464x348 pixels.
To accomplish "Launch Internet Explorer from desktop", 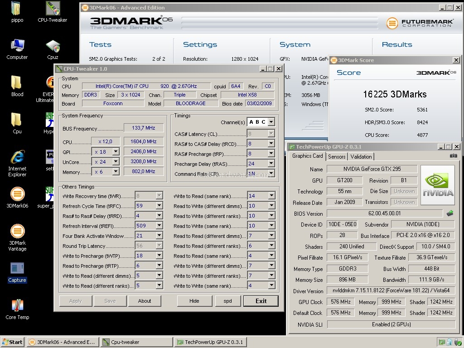I will click(17, 163).
